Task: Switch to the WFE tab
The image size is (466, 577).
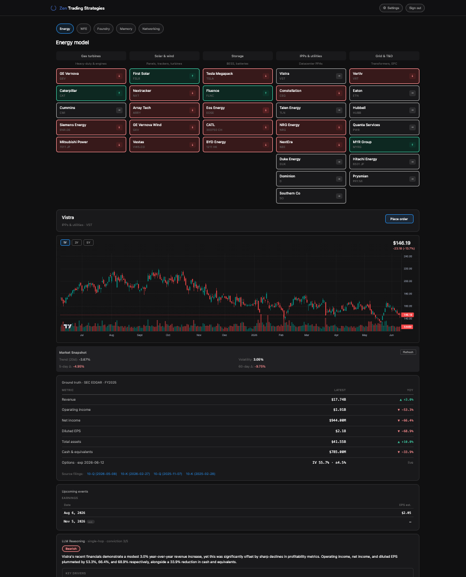Action: coord(83,29)
